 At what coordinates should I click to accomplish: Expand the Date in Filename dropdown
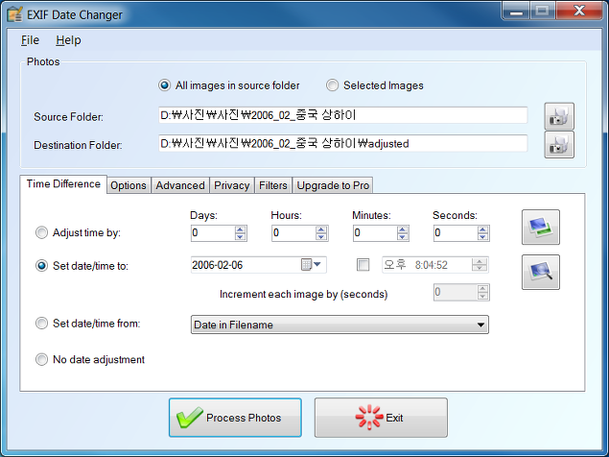tap(480, 325)
